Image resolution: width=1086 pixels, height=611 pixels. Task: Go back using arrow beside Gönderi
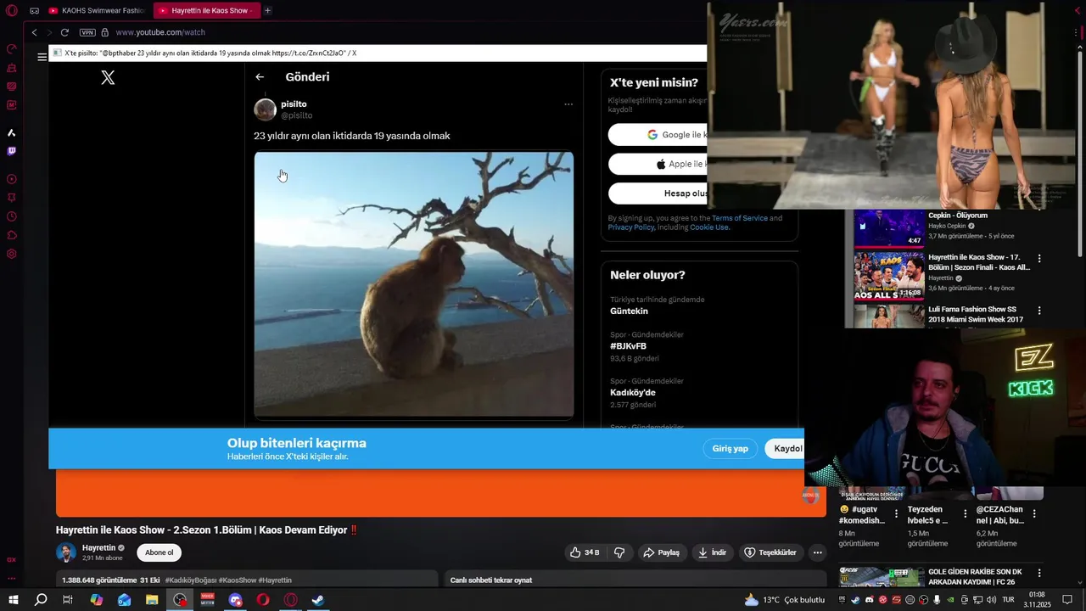[260, 76]
